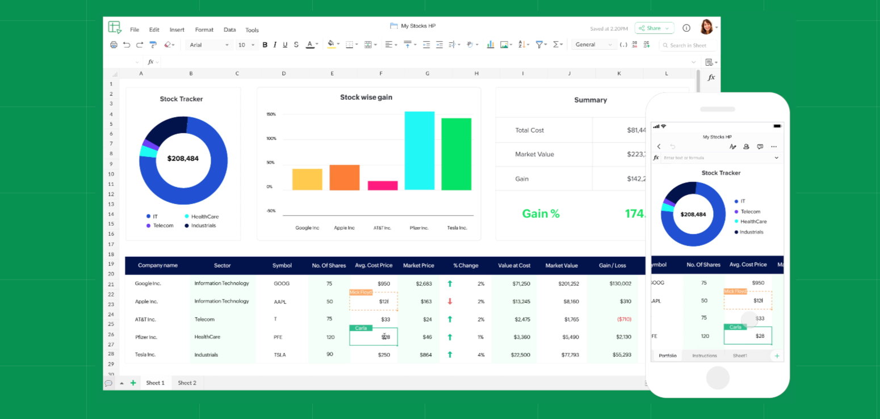Switch to the Sheet 2 tab

[x=187, y=383]
